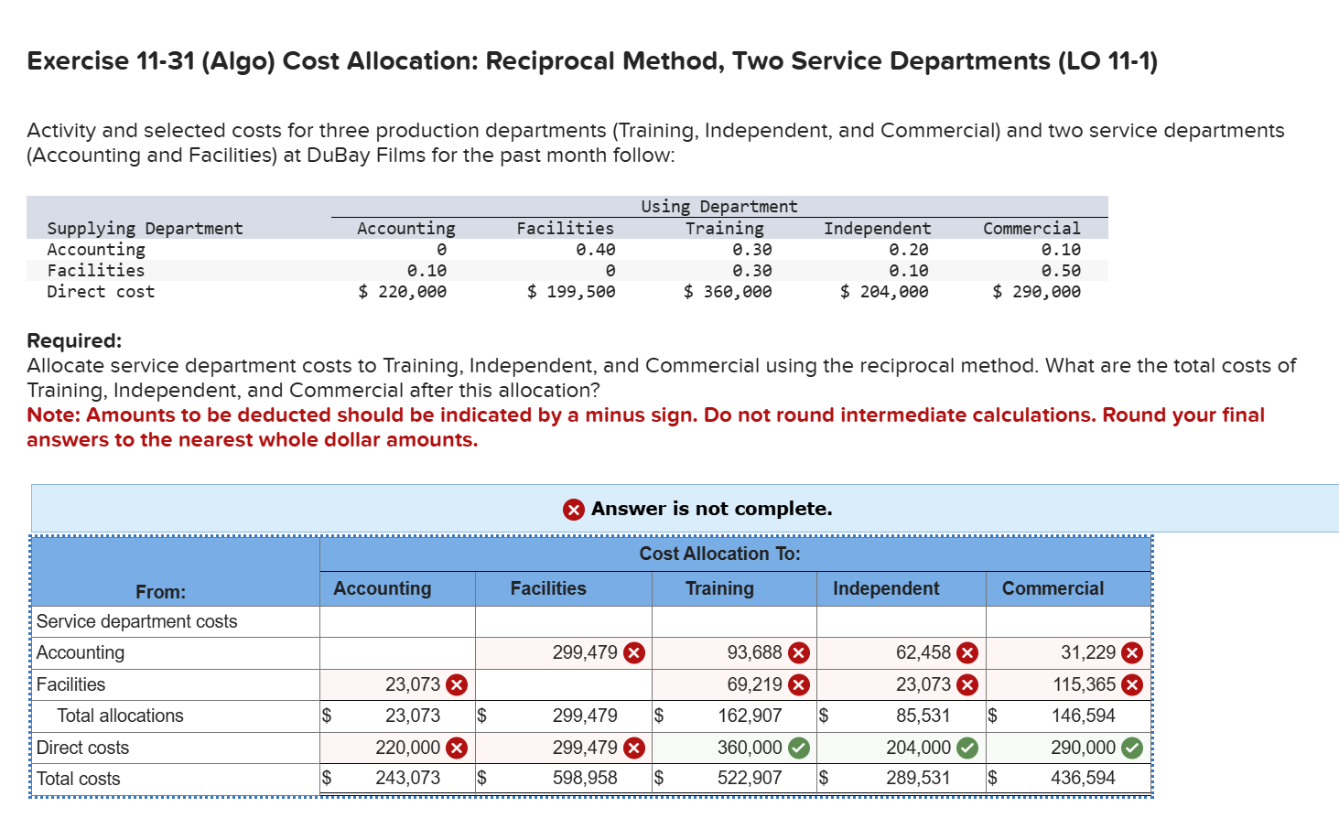
Task: Click the red X next to Commercial's 31,229 value
Action: (x=1132, y=652)
